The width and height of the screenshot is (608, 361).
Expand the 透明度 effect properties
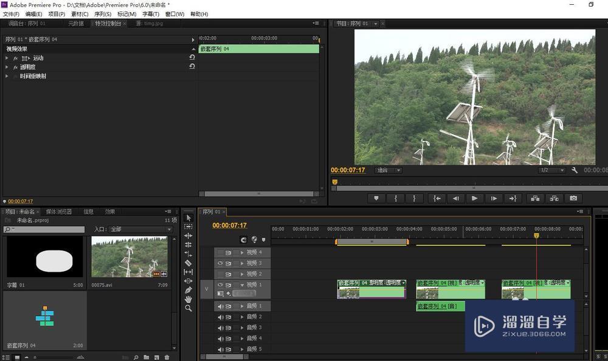pos(7,67)
